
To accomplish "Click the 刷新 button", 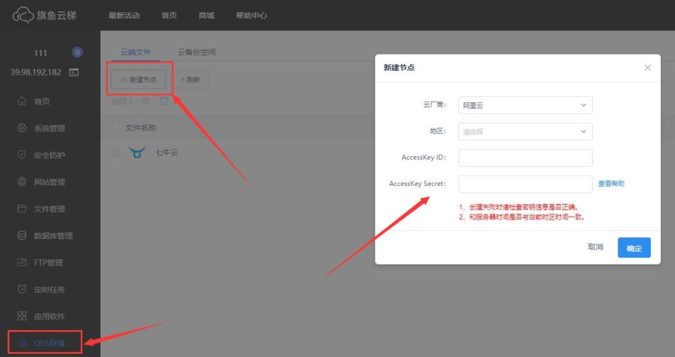I will click(x=191, y=79).
